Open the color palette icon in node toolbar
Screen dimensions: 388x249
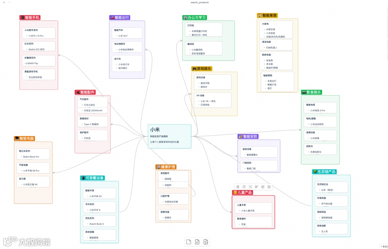[x=244, y=187]
